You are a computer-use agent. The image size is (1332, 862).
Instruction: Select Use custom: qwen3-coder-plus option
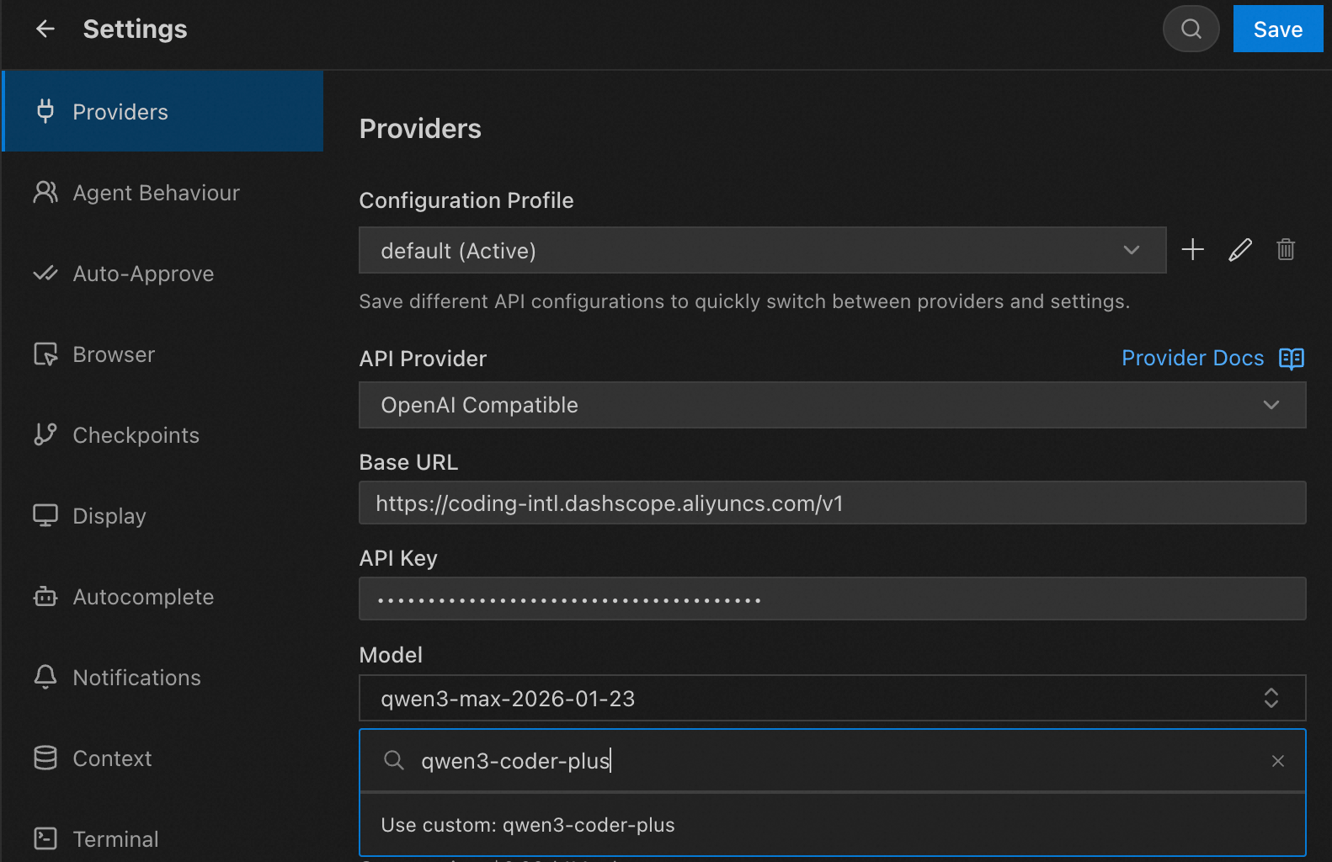pos(528,825)
